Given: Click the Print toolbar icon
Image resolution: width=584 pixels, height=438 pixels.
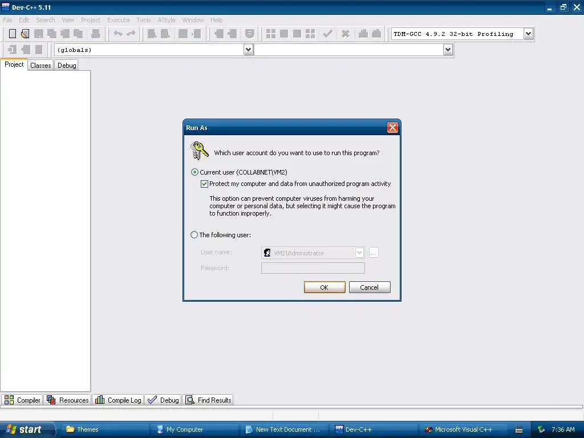Looking at the screenshot, I should click(x=96, y=34).
